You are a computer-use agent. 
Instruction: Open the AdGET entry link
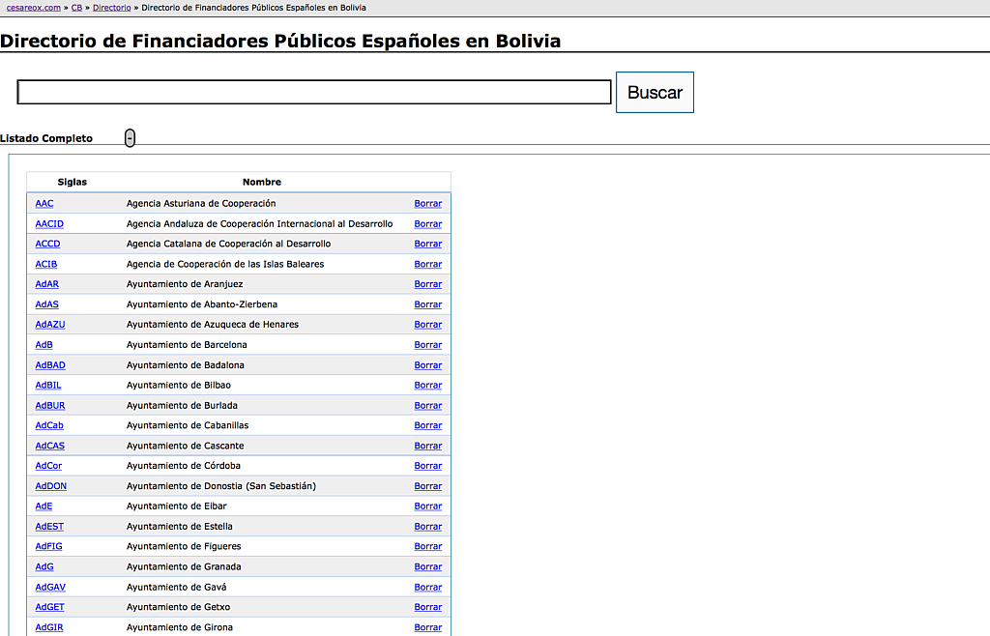50,607
